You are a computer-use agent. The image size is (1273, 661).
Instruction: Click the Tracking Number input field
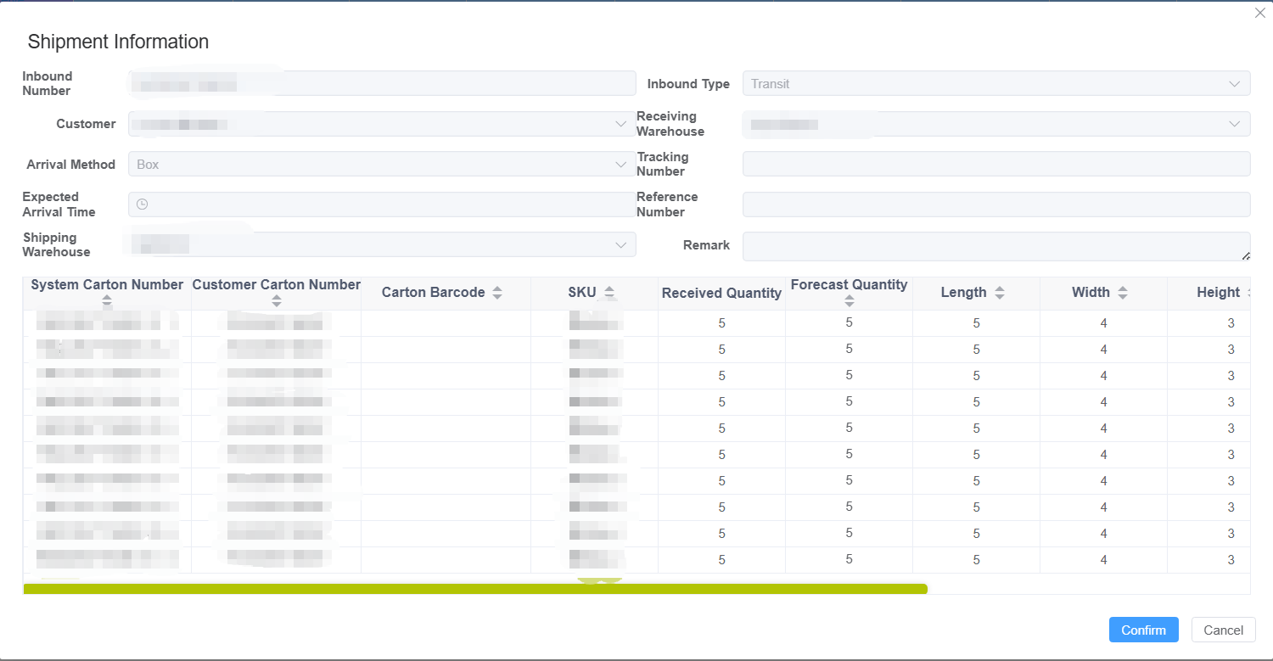pyautogui.click(x=995, y=164)
